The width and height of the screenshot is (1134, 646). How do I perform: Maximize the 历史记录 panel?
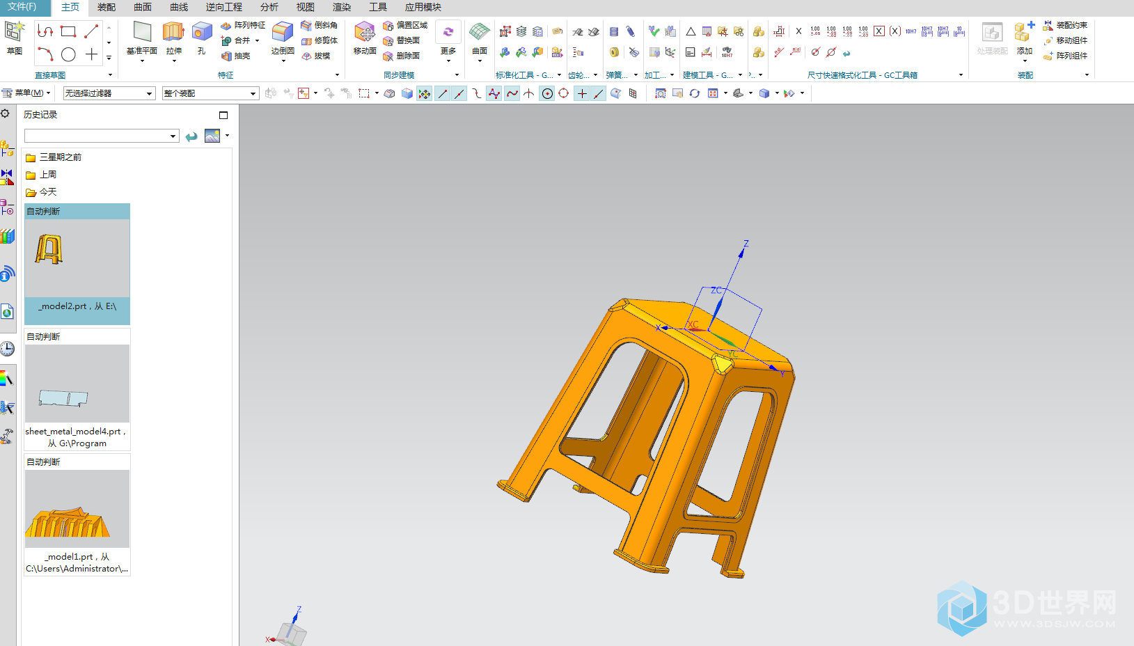click(x=223, y=115)
